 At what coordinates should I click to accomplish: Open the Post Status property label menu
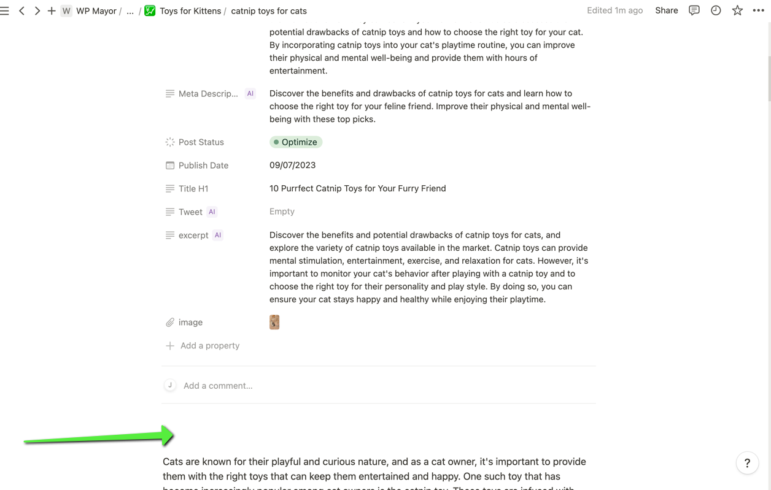201,142
